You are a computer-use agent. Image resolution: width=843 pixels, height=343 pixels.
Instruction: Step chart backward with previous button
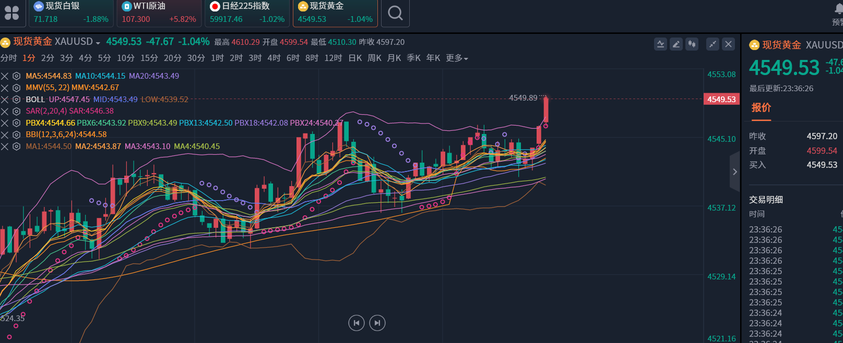coord(357,323)
